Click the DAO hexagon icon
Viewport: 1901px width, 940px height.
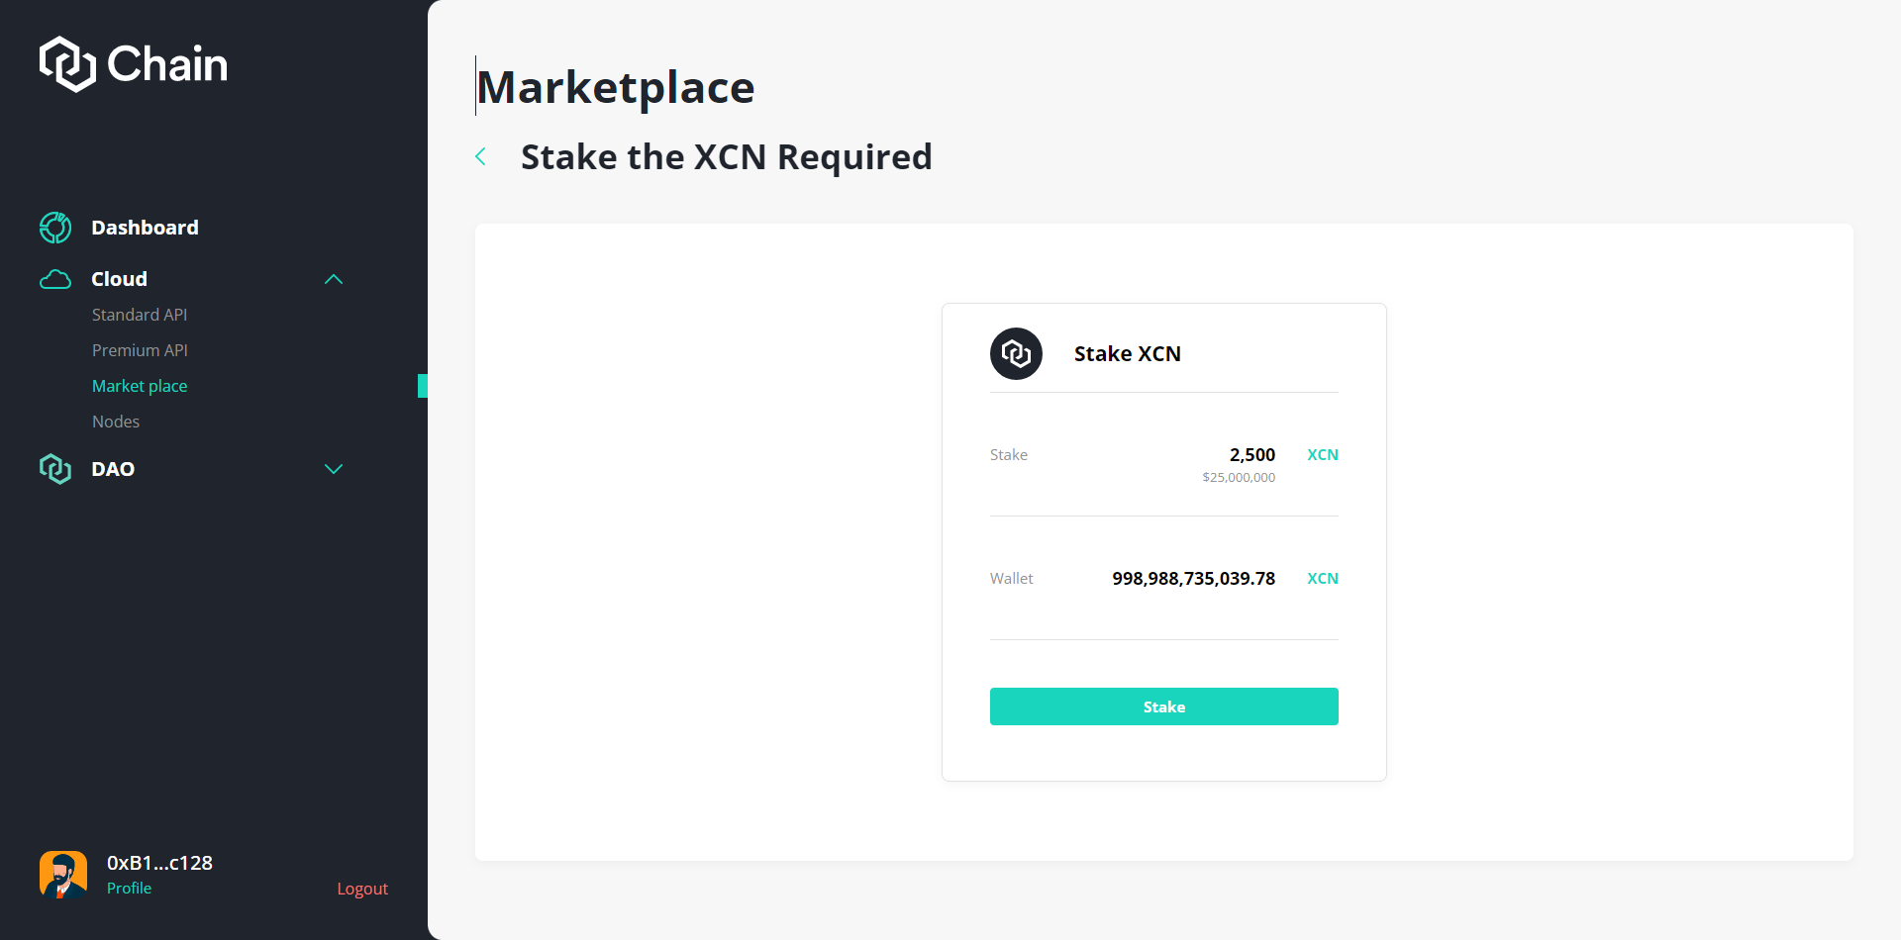point(55,469)
